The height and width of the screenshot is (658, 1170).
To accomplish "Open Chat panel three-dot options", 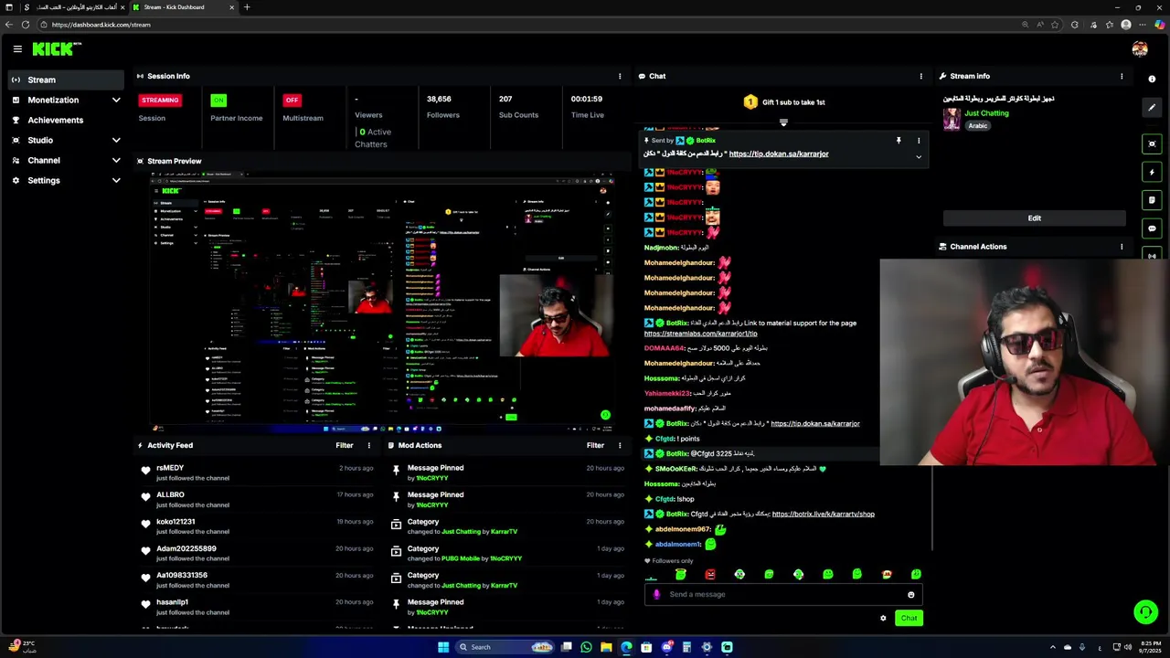I will (920, 76).
